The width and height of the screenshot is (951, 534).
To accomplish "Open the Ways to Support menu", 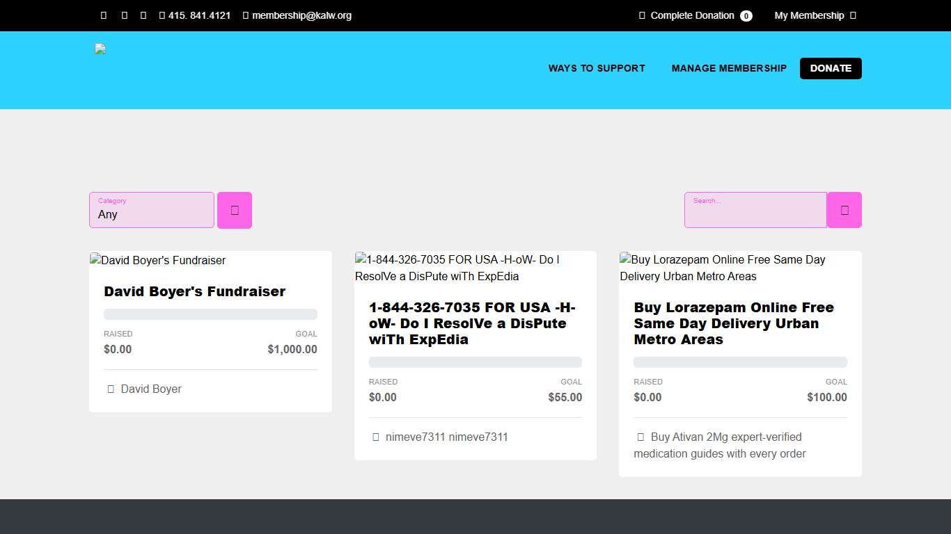I will [597, 68].
